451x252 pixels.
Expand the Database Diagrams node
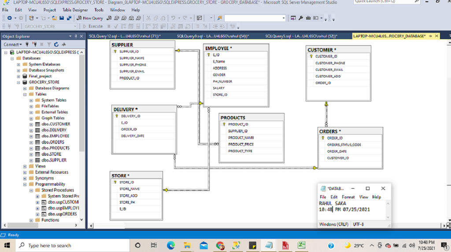click(25, 88)
